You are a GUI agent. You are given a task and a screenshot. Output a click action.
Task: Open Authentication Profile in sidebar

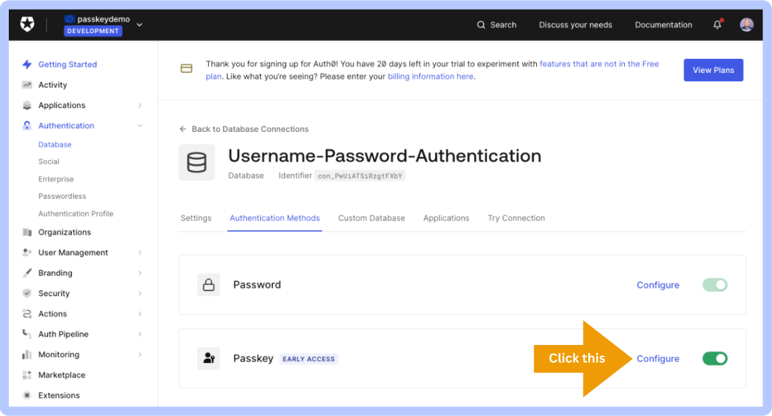[x=76, y=214]
